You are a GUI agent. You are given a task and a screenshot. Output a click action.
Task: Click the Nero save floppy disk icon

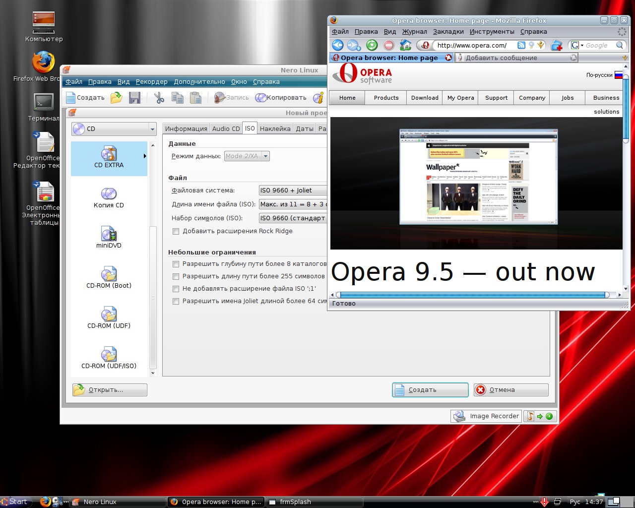[134, 98]
